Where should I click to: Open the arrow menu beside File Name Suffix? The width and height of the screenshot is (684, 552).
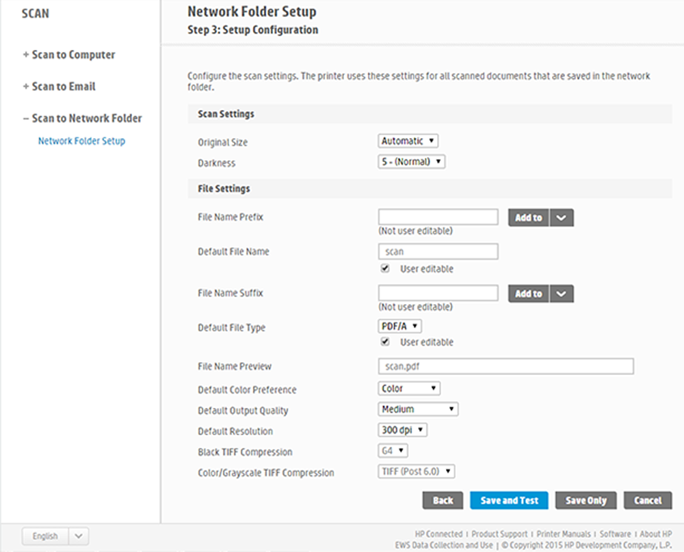point(562,294)
